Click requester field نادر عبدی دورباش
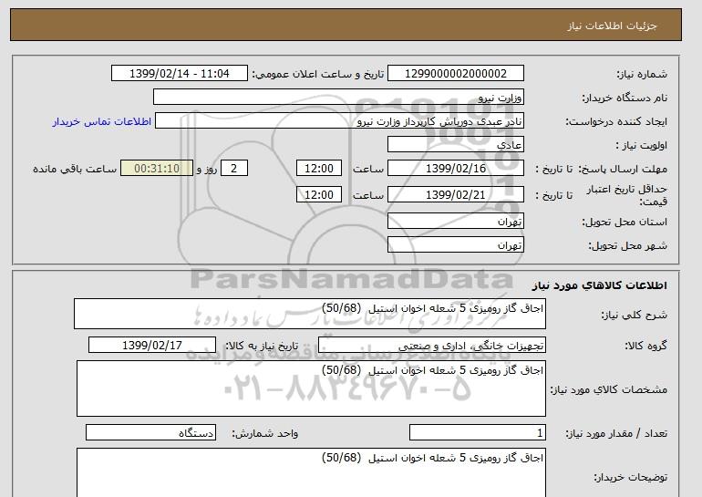Viewport: 702px width, 497px height. tap(339, 121)
